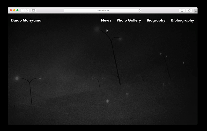The width and height of the screenshot is (207, 131).
Task: Open the News menu item
Action: click(x=106, y=20)
